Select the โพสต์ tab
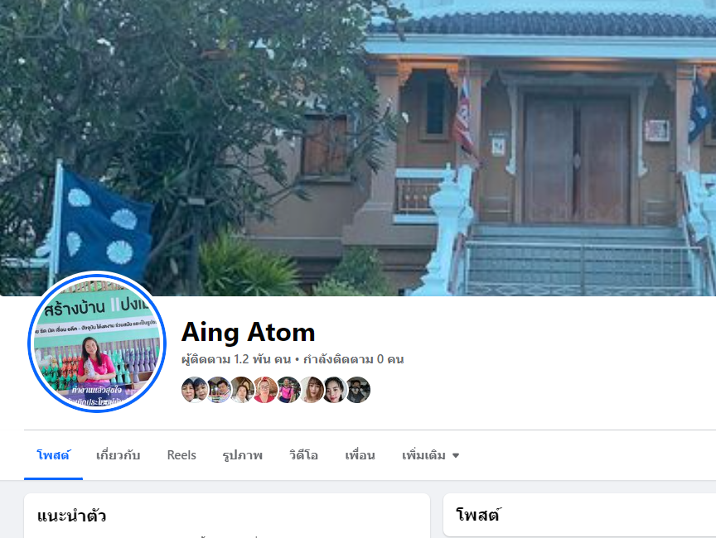This screenshot has width=716, height=538. click(x=53, y=455)
